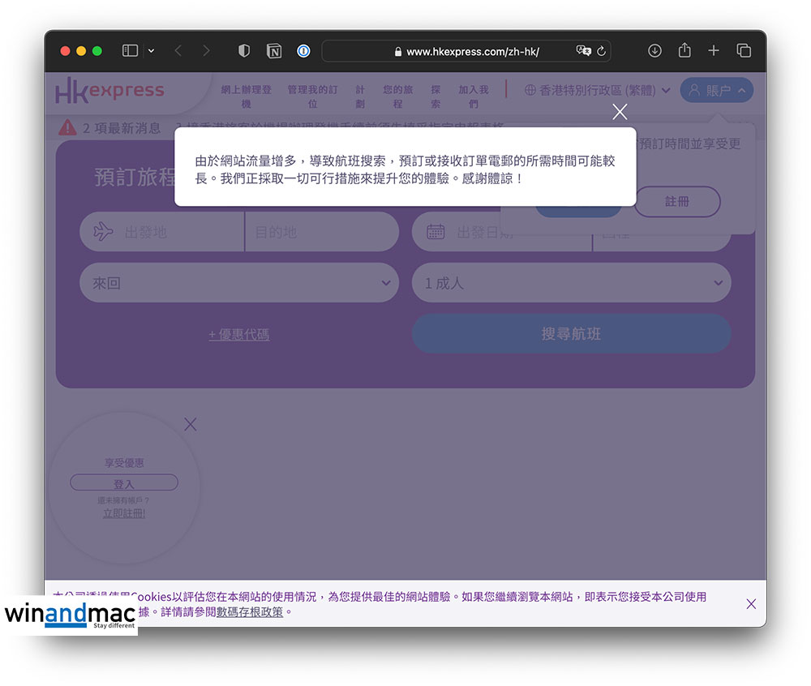This screenshot has height=686, width=811.
Task: Open the 賬戶 account menu
Action: coord(716,91)
